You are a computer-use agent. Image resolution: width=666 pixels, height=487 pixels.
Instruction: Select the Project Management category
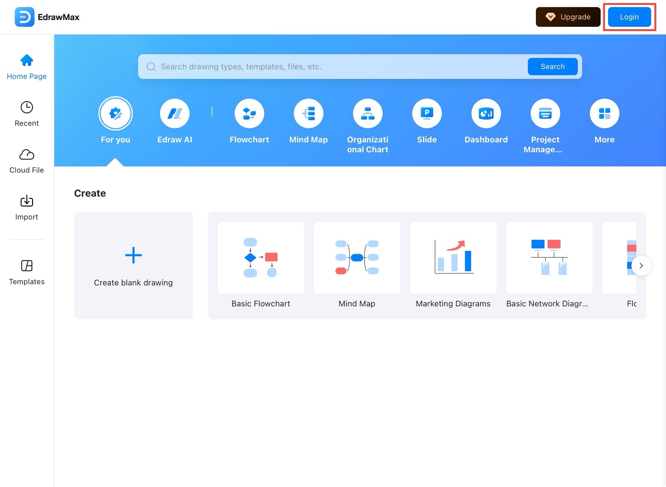[x=545, y=113]
